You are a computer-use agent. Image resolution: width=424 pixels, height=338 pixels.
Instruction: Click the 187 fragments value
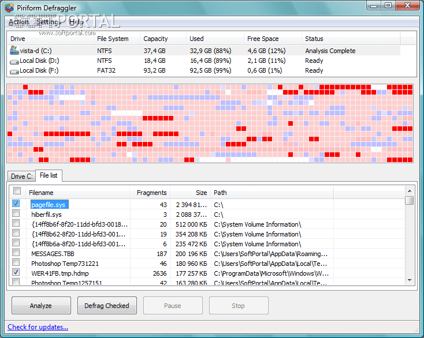(x=162, y=254)
